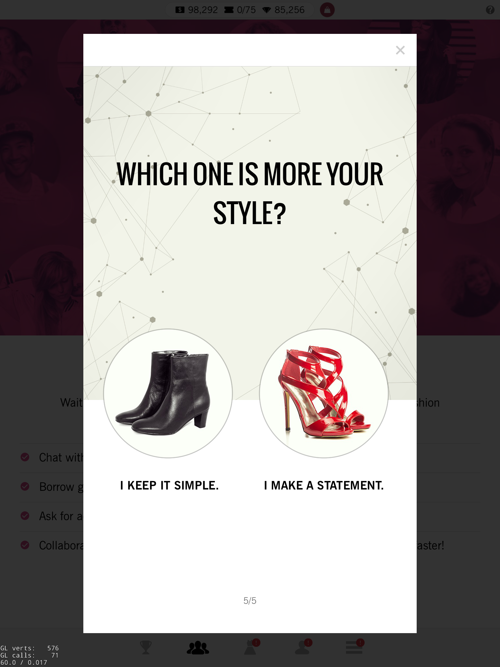Choose the black ankle boots image
This screenshot has height=667, width=500.
click(x=168, y=393)
